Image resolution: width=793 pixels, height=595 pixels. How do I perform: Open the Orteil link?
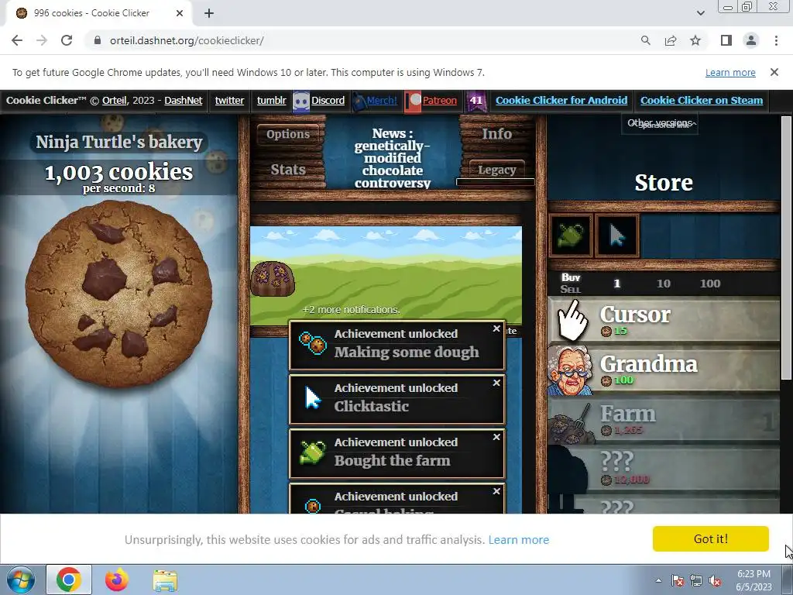[x=115, y=100]
